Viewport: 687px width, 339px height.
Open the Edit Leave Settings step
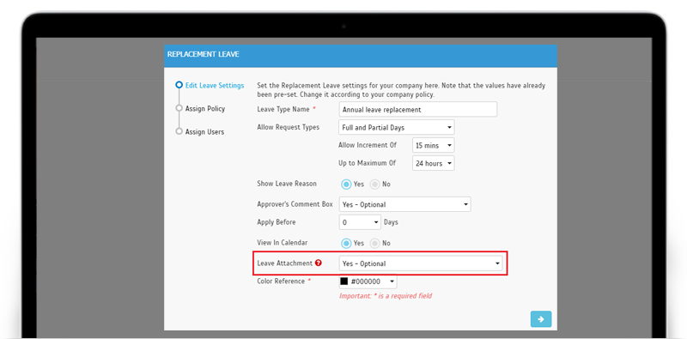coord(215,86)
